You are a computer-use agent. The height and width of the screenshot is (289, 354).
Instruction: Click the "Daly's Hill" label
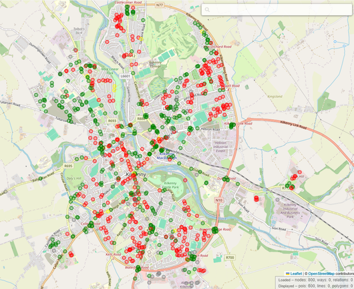73,178
